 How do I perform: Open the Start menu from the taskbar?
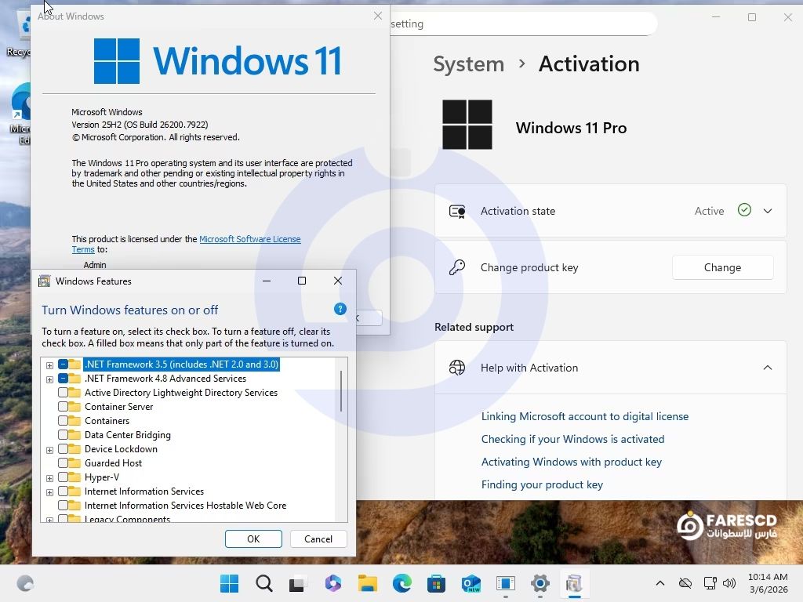pos(229,583)
